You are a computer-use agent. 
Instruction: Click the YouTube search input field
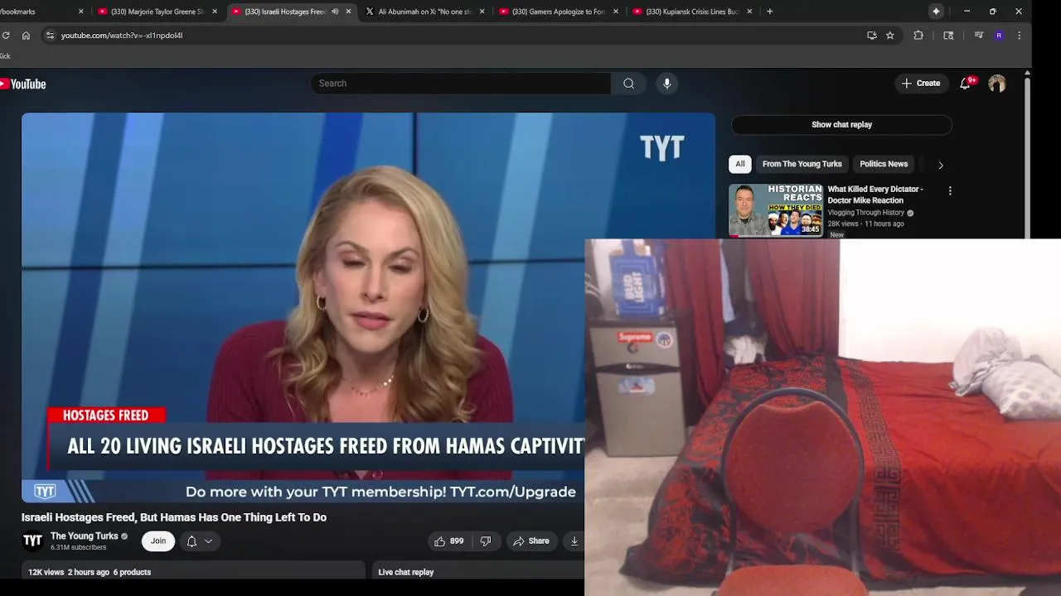point(461,84)
